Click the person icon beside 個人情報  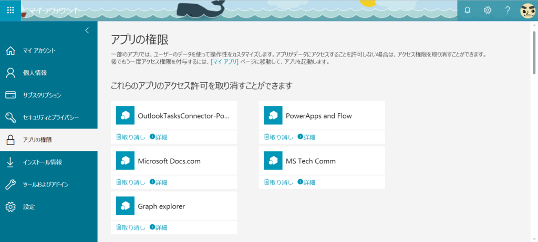pos(11,73)
